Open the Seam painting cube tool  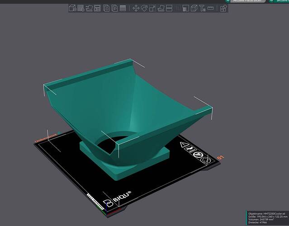point(194,8)
